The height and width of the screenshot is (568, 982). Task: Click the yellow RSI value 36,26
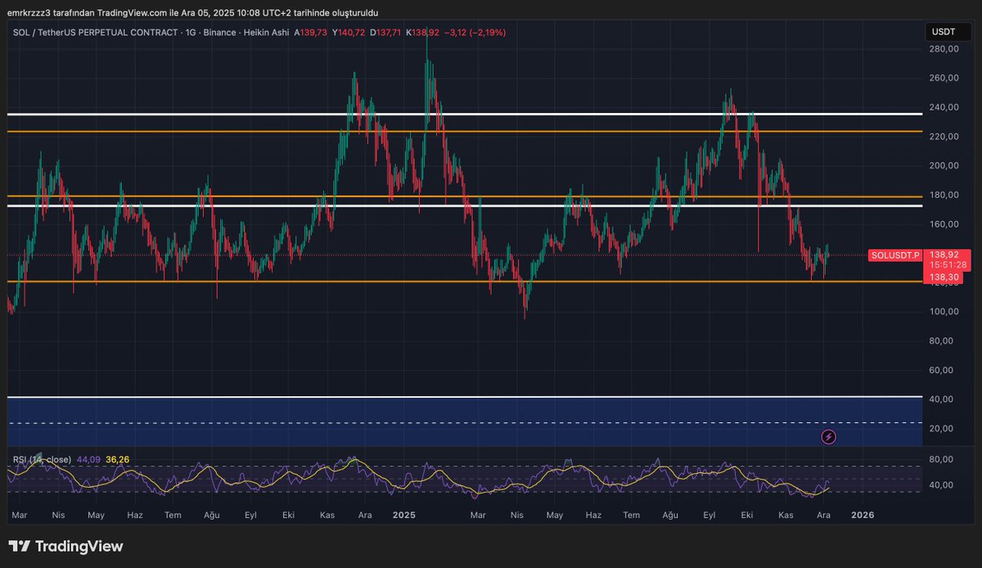[117, 460]
